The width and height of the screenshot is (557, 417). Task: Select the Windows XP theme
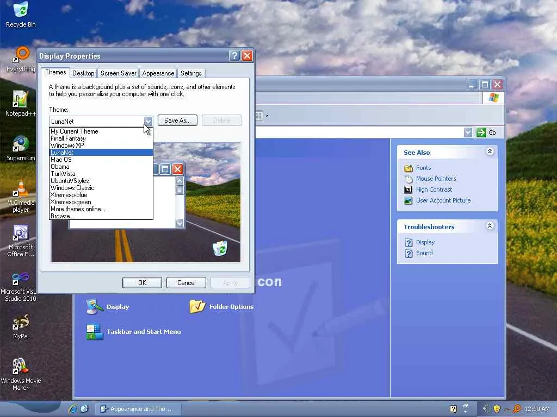pos(101,146)
